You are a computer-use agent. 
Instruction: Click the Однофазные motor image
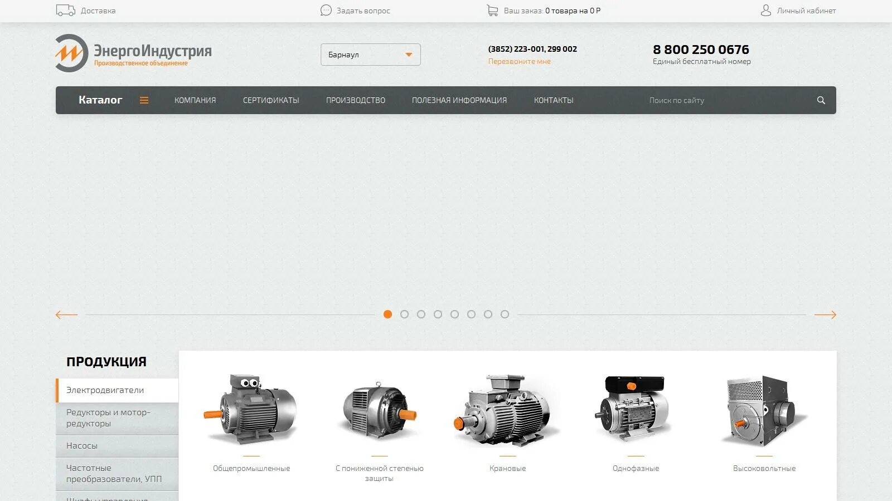[x=634, y=409]
